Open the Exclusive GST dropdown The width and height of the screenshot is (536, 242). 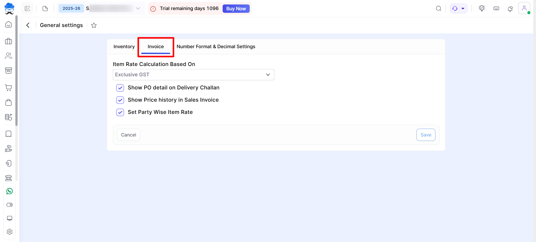[193, 75]
